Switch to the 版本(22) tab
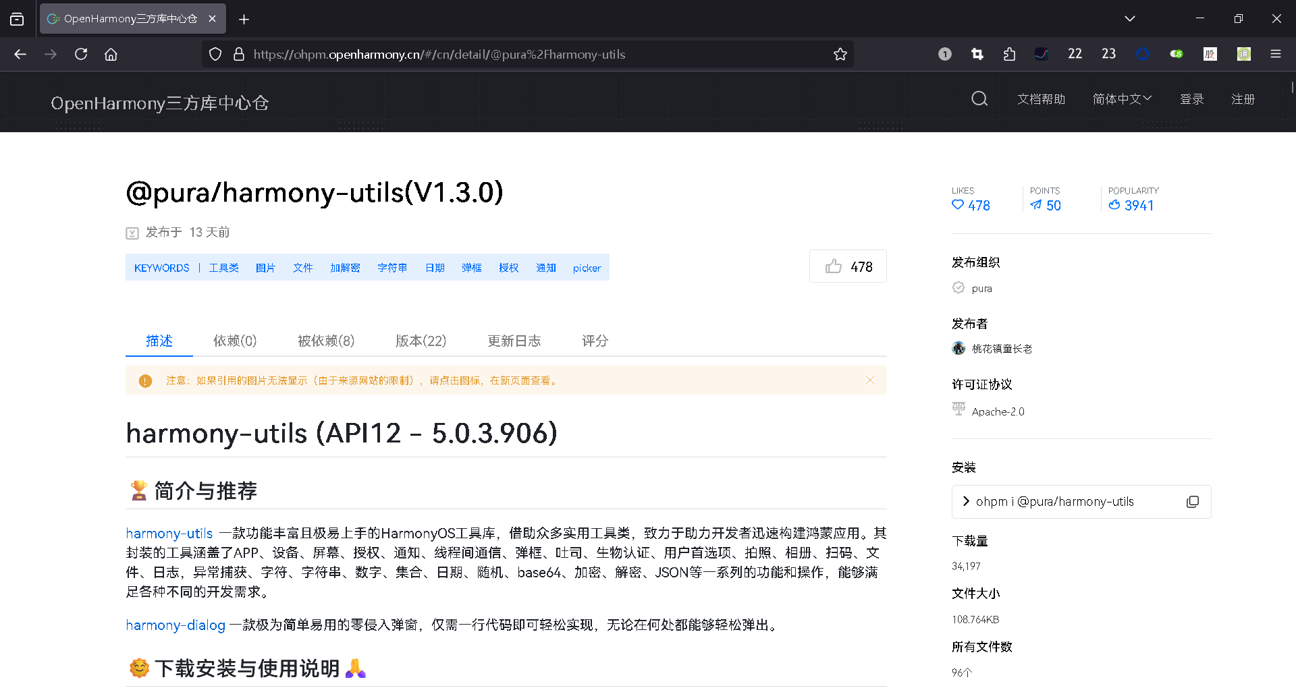The height and width of the screenshot is (688, 1296). tap(421, 341)
